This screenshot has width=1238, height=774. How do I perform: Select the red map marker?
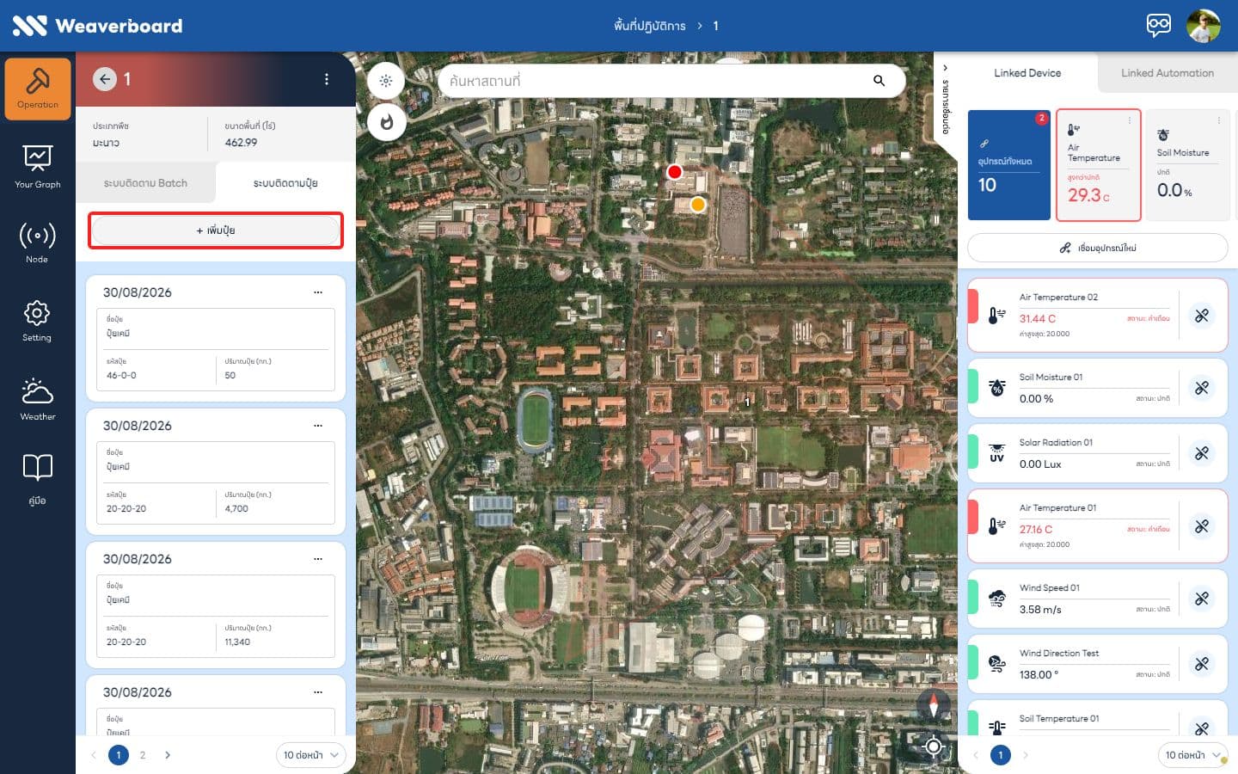675,172
